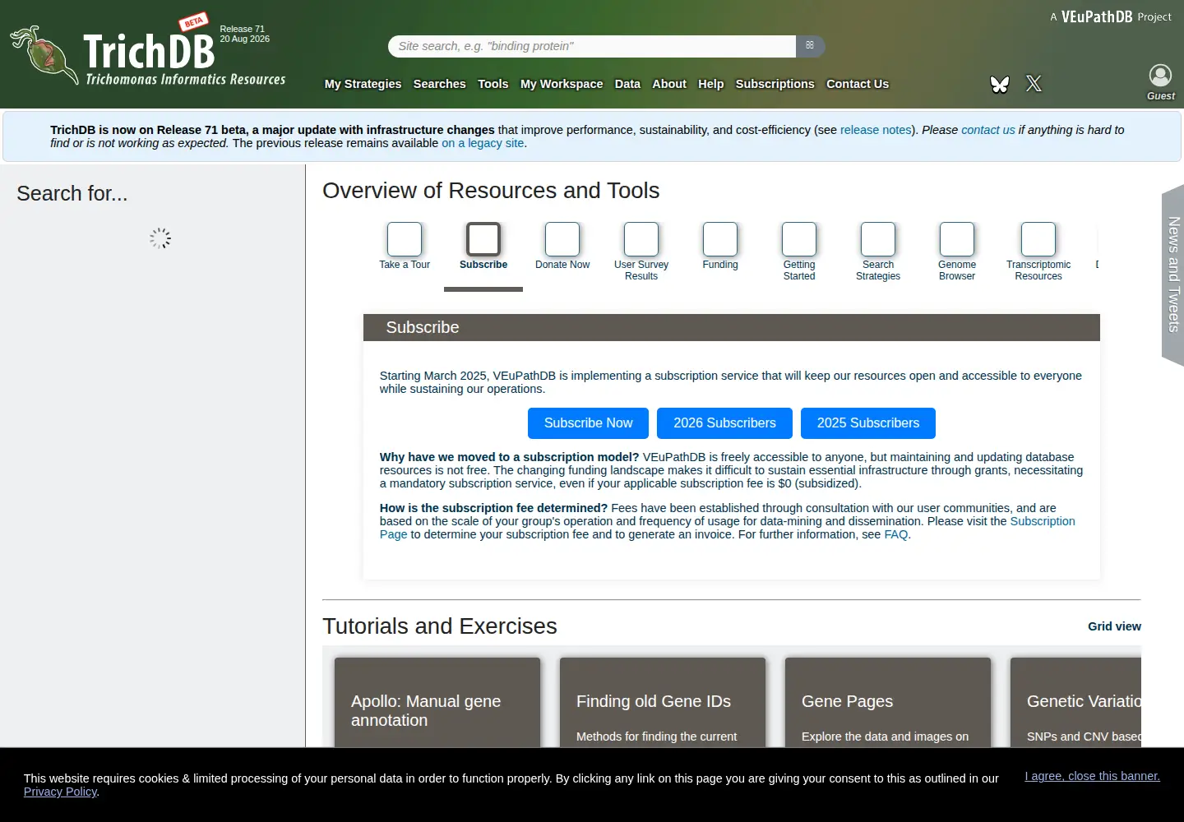Focus the site search input field
1184x822 pixels.
point(592,46)
